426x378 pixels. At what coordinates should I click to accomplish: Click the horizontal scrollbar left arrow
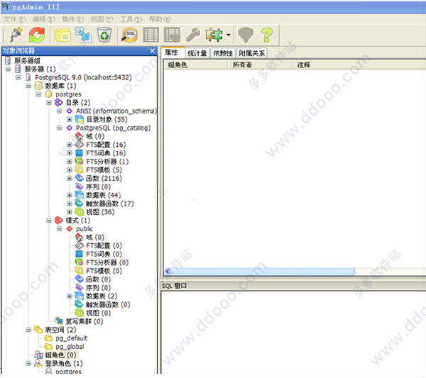click(x=168, y=271)
